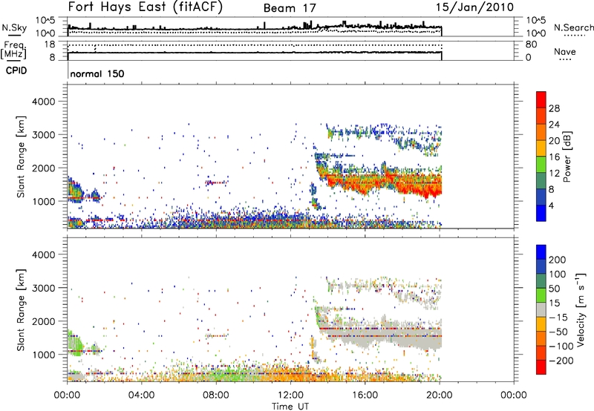Click the date "15/Jan/2010"
The height and width of the screenshot is (411, 594).
point(474,7)
